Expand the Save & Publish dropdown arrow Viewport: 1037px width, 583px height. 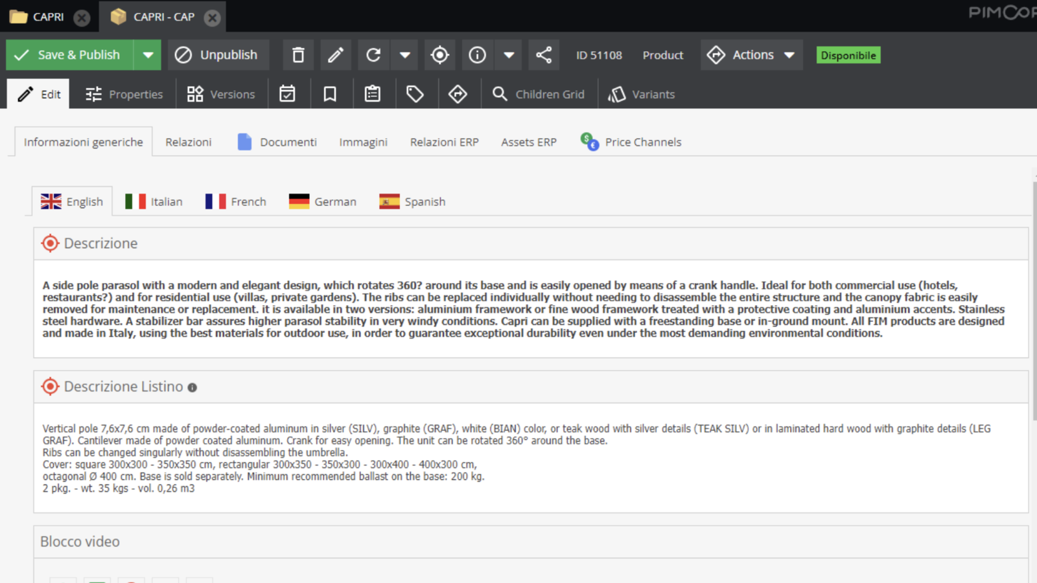(148, 55)
